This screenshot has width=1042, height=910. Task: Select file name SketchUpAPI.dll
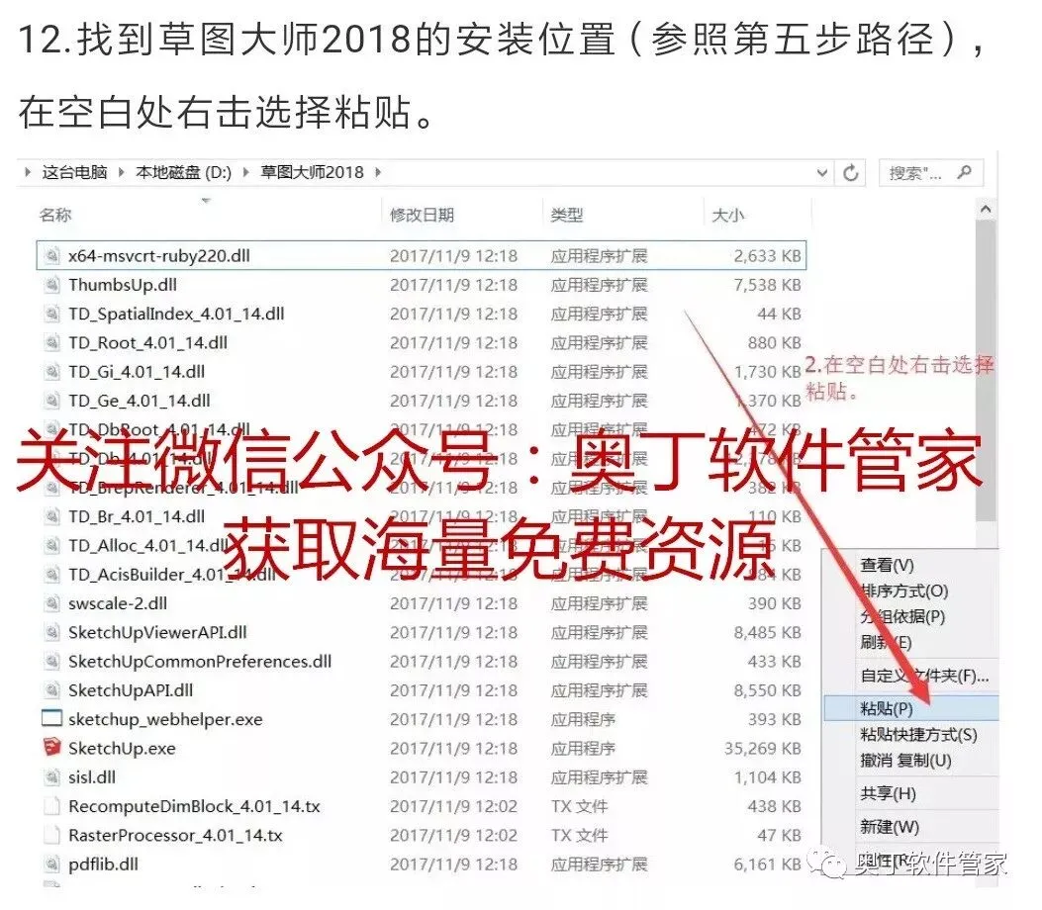point(131,690)
